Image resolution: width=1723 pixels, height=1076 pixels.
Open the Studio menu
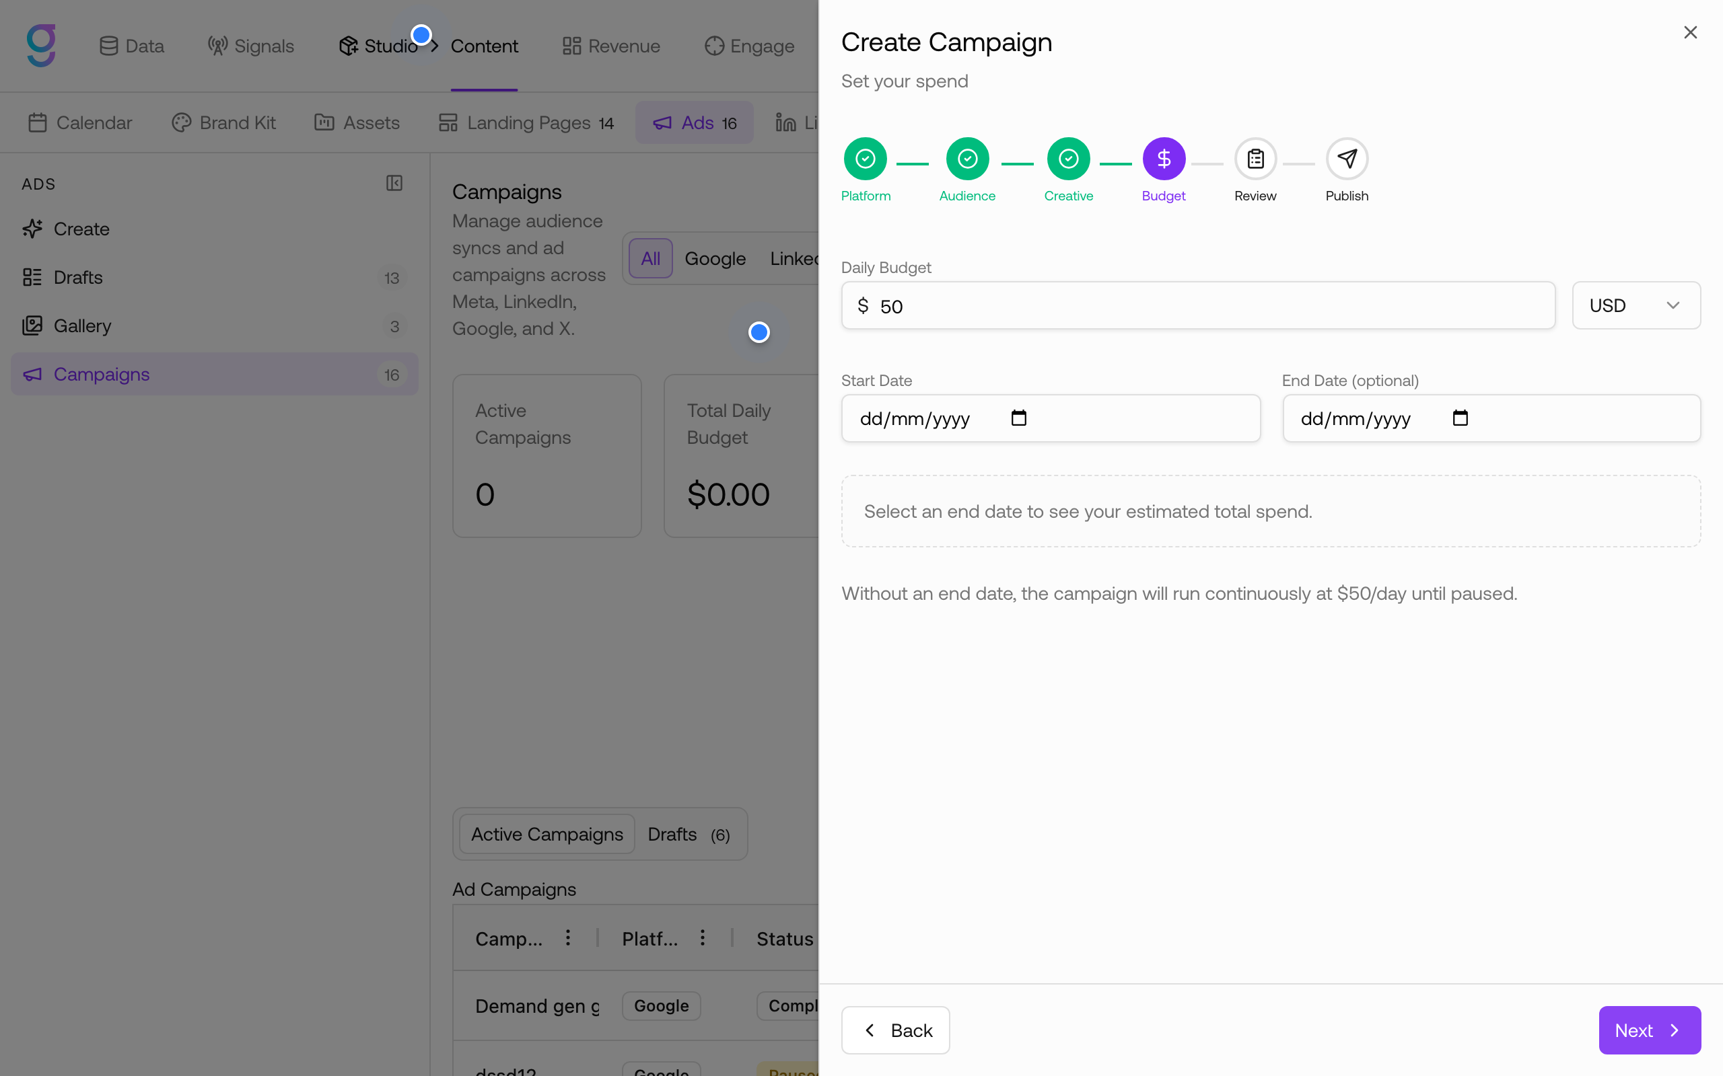[378, 46]
